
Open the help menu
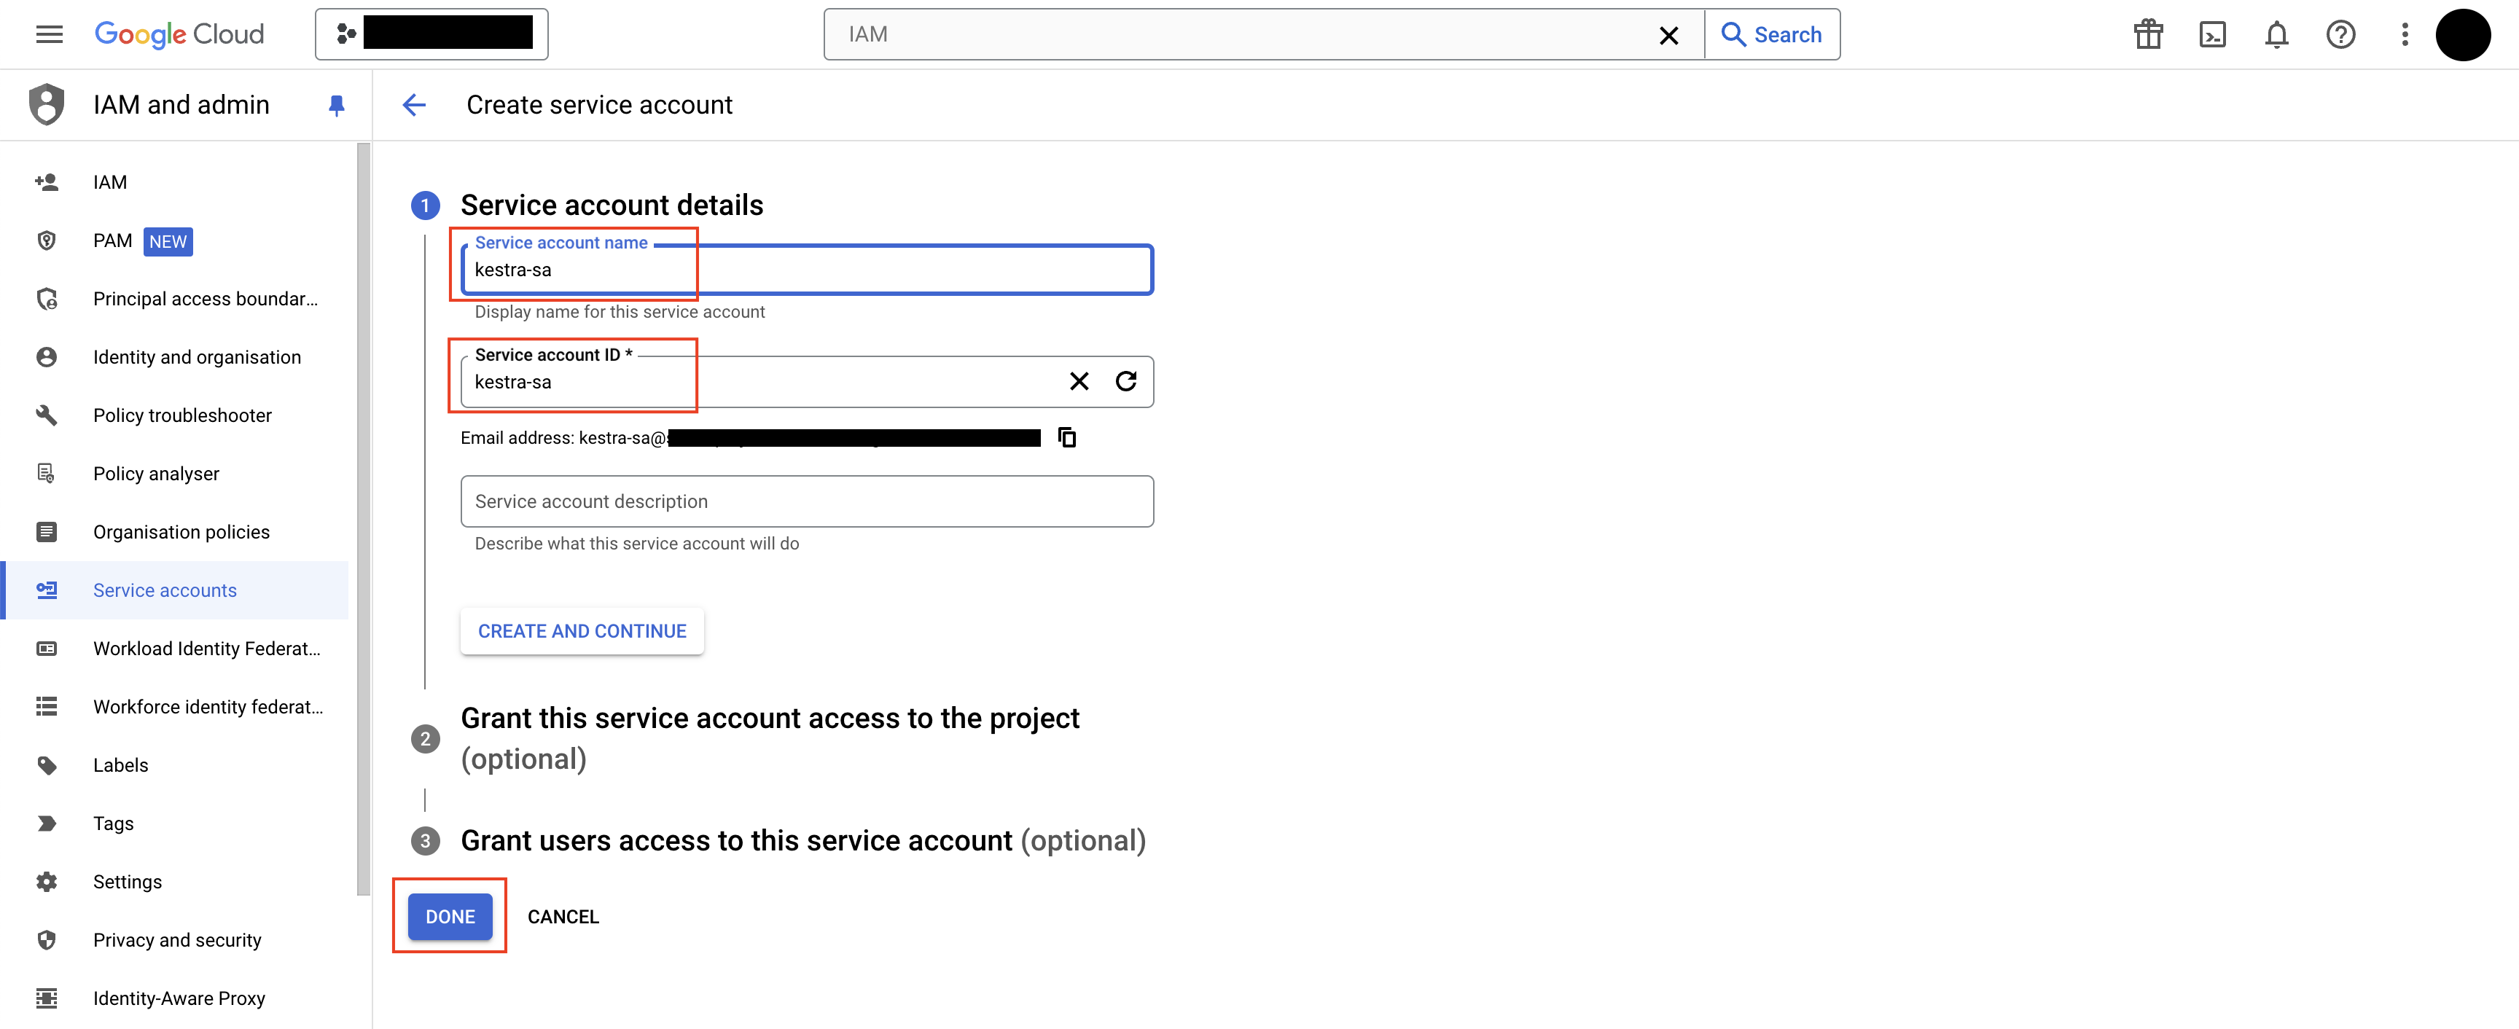[2341, 34]
